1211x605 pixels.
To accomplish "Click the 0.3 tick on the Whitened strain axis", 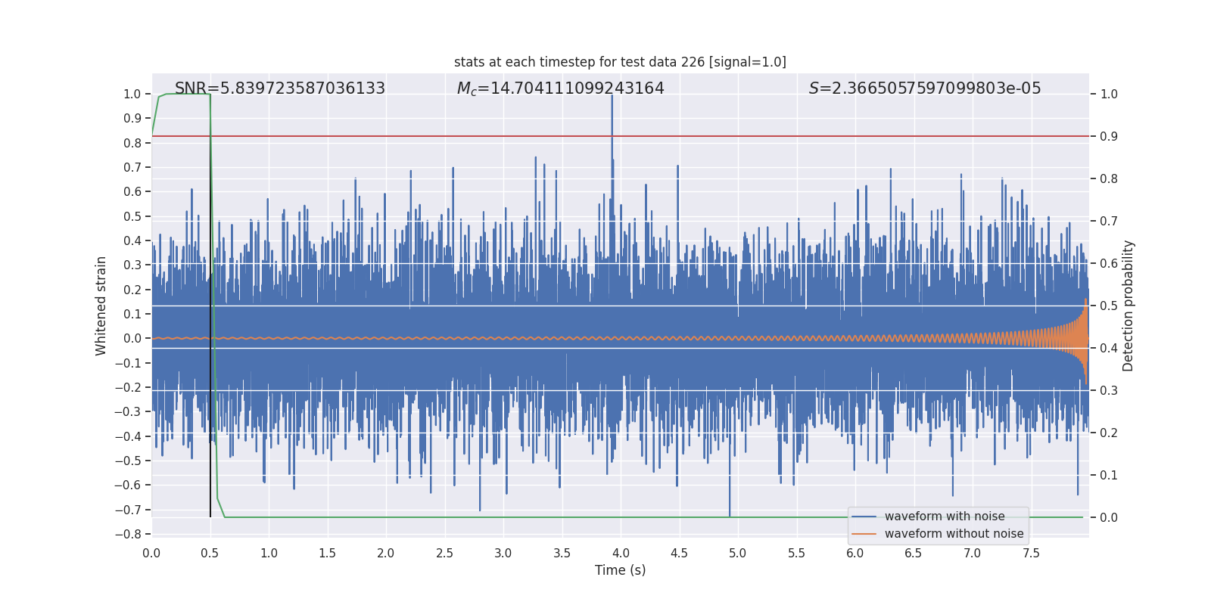I will tap(132, 265).
